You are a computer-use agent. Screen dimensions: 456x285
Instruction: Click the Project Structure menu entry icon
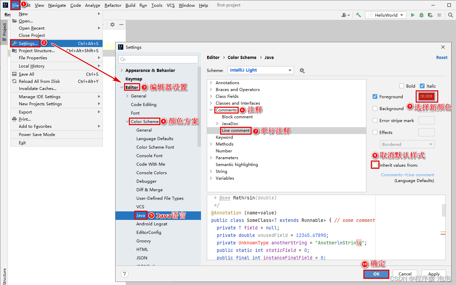pos(14,50)
